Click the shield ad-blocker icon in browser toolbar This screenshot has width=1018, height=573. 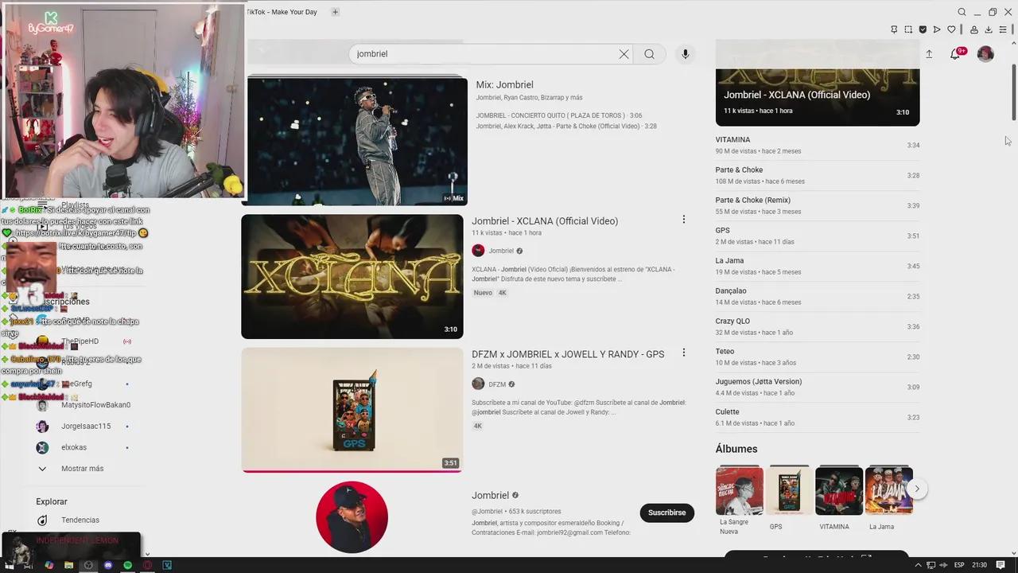[923, 29]
